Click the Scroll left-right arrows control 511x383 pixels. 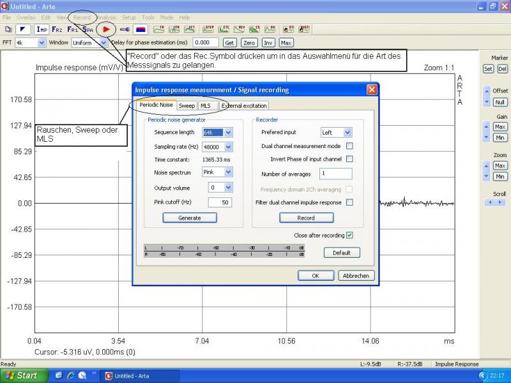(494, 202)
